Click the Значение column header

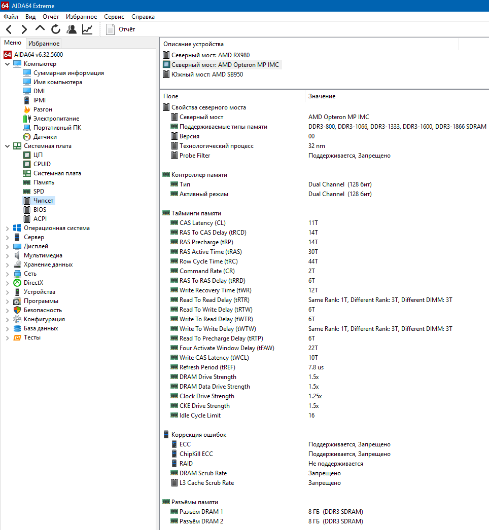(x=397, y=96)
